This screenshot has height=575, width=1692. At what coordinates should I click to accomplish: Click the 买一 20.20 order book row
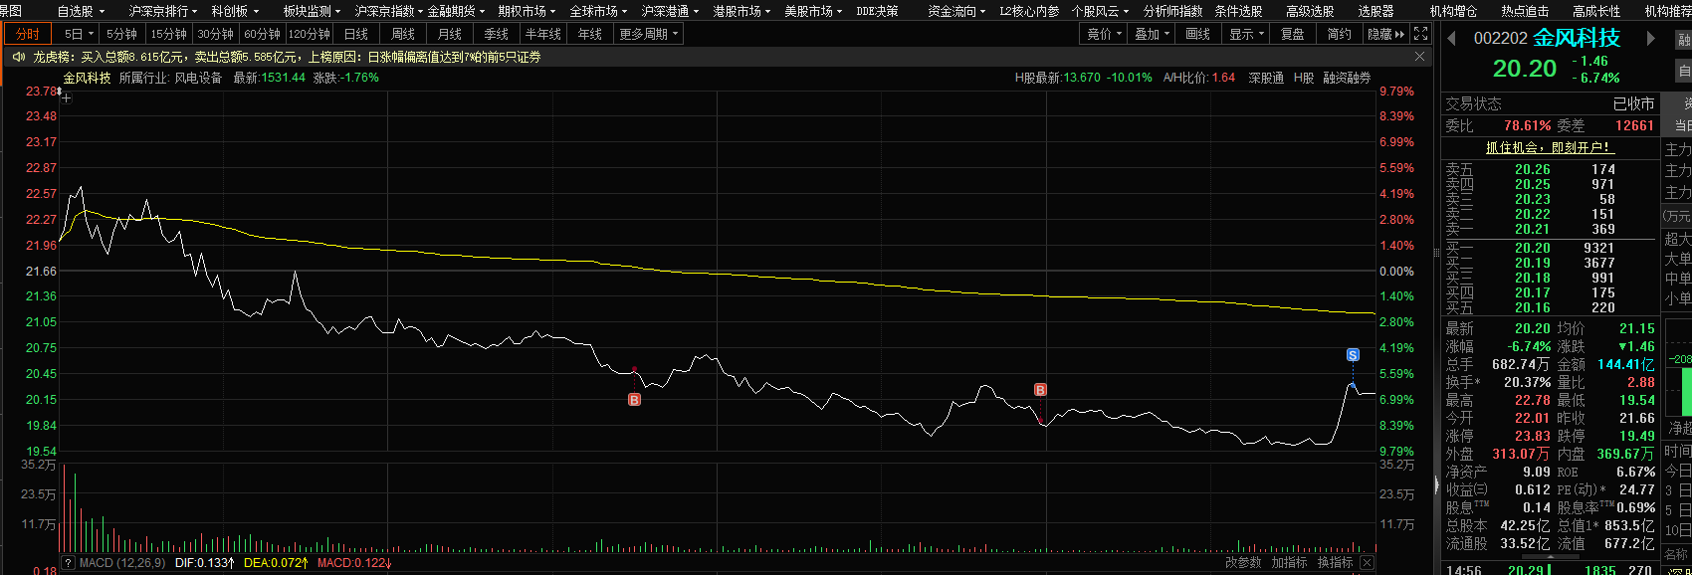click(x=1549, y=248)
